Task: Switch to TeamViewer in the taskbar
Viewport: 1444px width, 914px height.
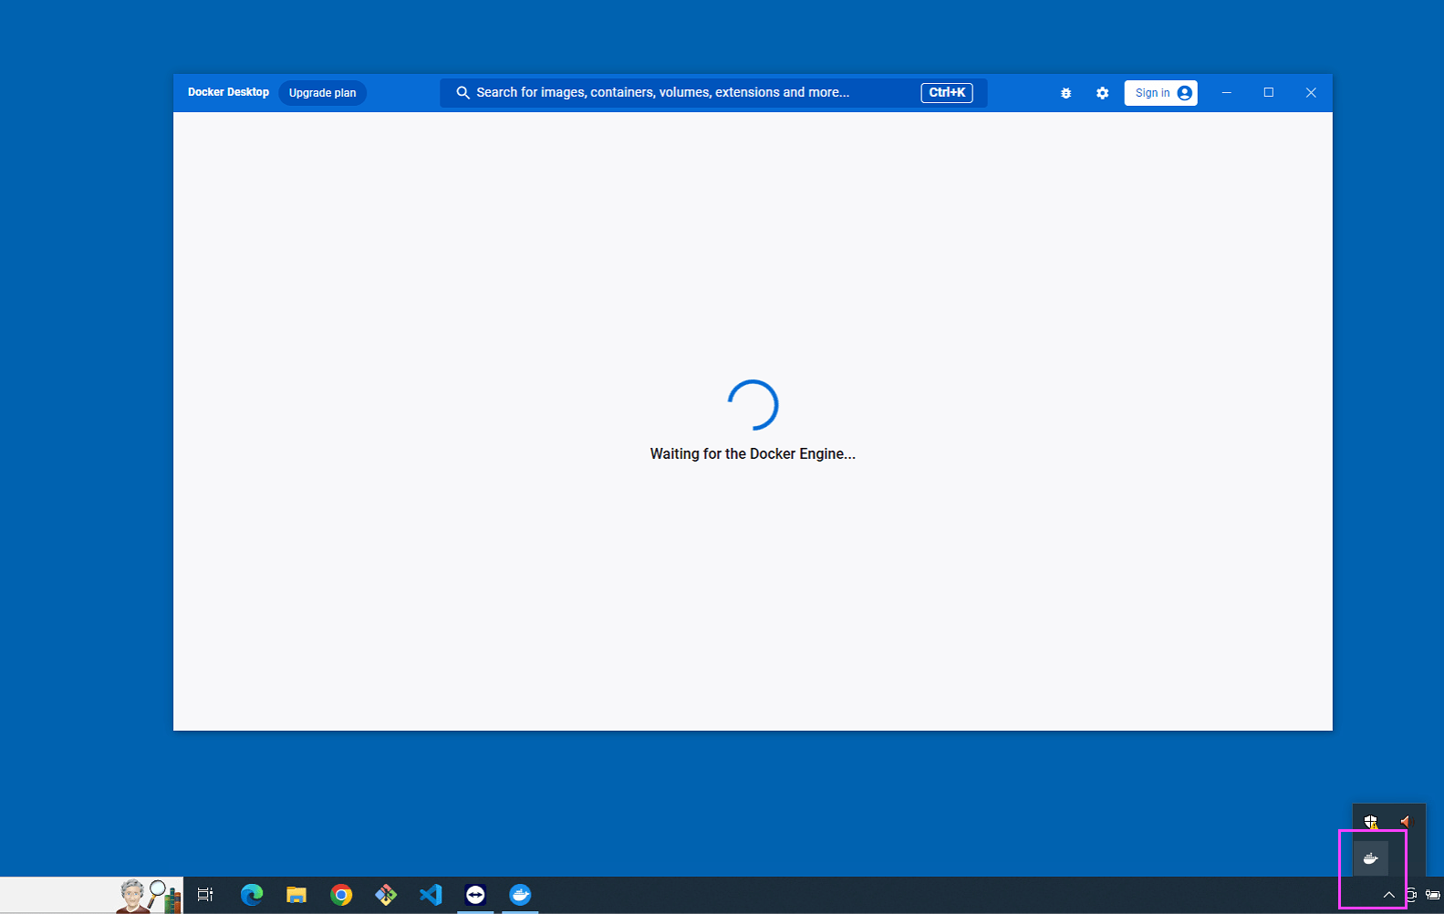Action: (475, 895)
